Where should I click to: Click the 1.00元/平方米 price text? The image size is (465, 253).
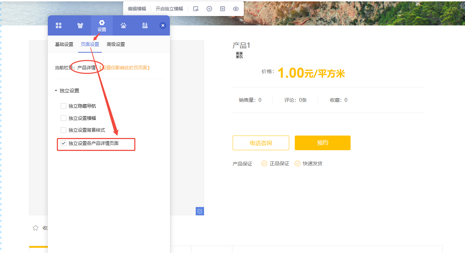click(x=311, y=74)
